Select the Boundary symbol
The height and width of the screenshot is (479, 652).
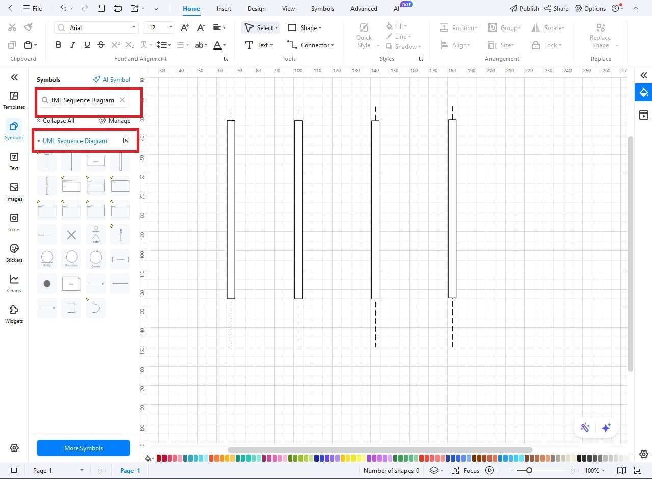[x=71, y=259]
